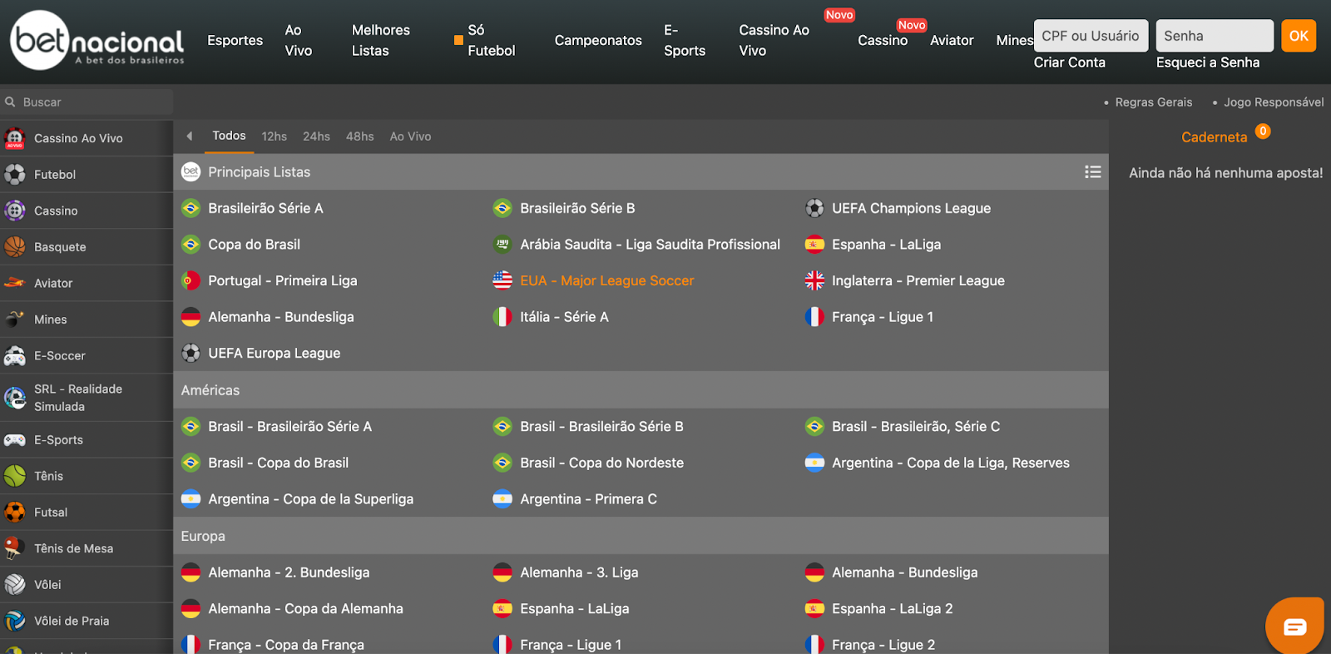
Task: Collapse the Europa section header
Action: [x=641, y=536]
